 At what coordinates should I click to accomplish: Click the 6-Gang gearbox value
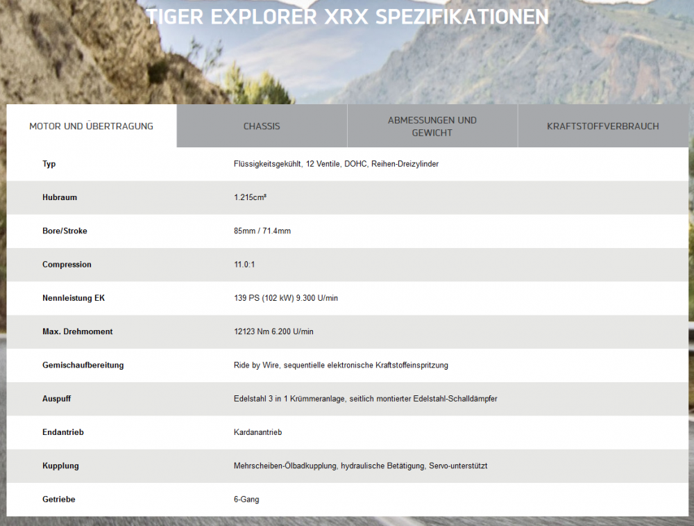(x=246, y=499)
